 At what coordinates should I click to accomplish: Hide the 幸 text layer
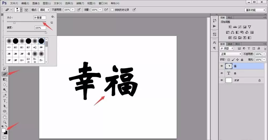click(222, 73)
